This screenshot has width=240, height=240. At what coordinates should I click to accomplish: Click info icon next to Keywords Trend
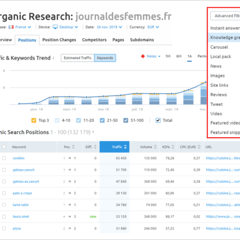tap(53, 58)
